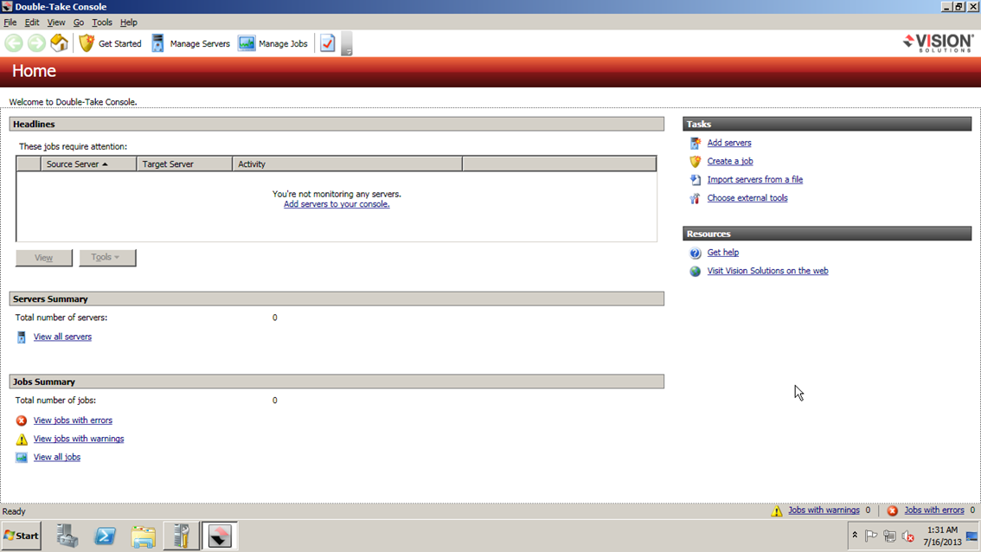Screen dimensions: 981x552
Task: Click the question mark icon by Get help
Action: pyautogui.click(x=695, y=253)
